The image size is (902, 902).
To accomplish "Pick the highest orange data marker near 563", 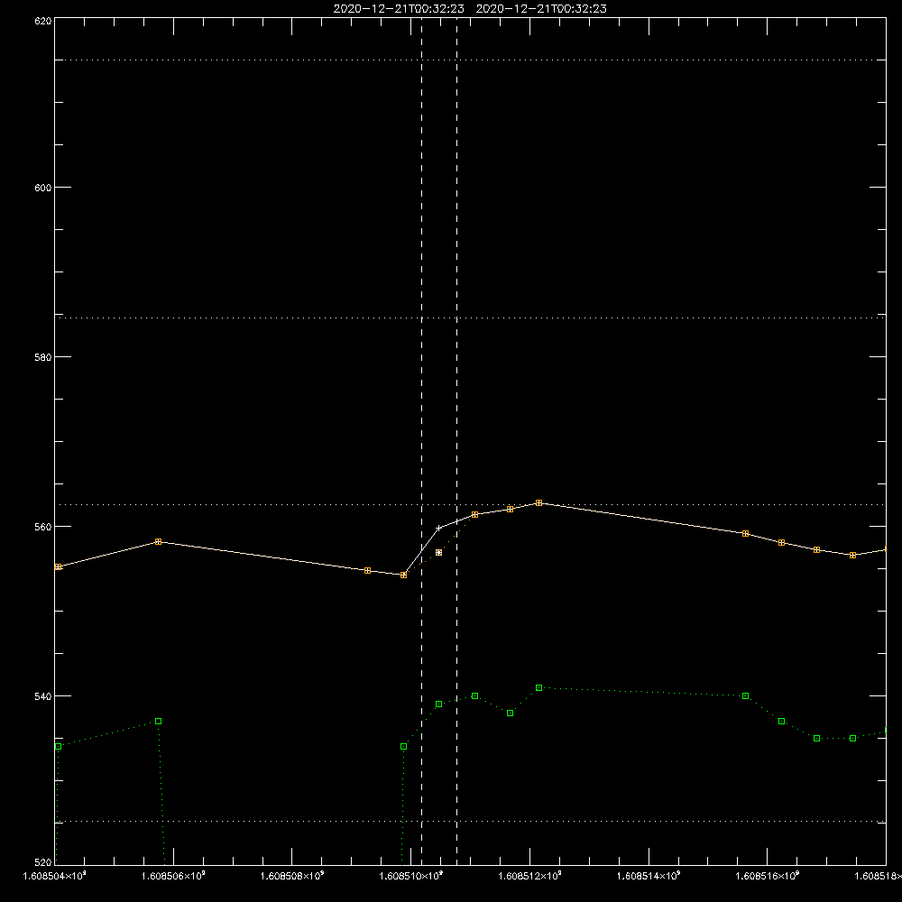I will [539, 502].
